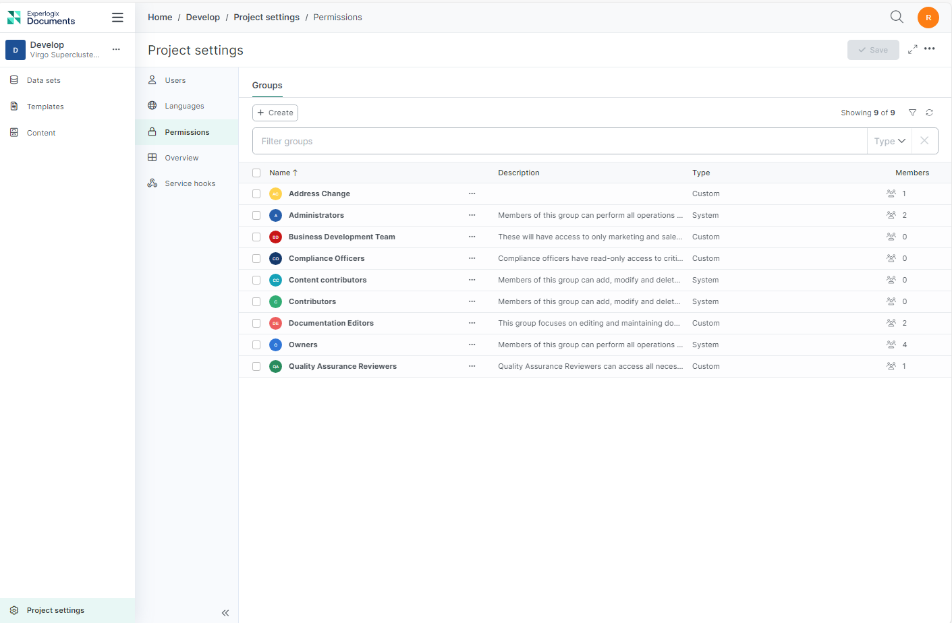Collapse the settings sidebar with double chevron

[225, 613]
